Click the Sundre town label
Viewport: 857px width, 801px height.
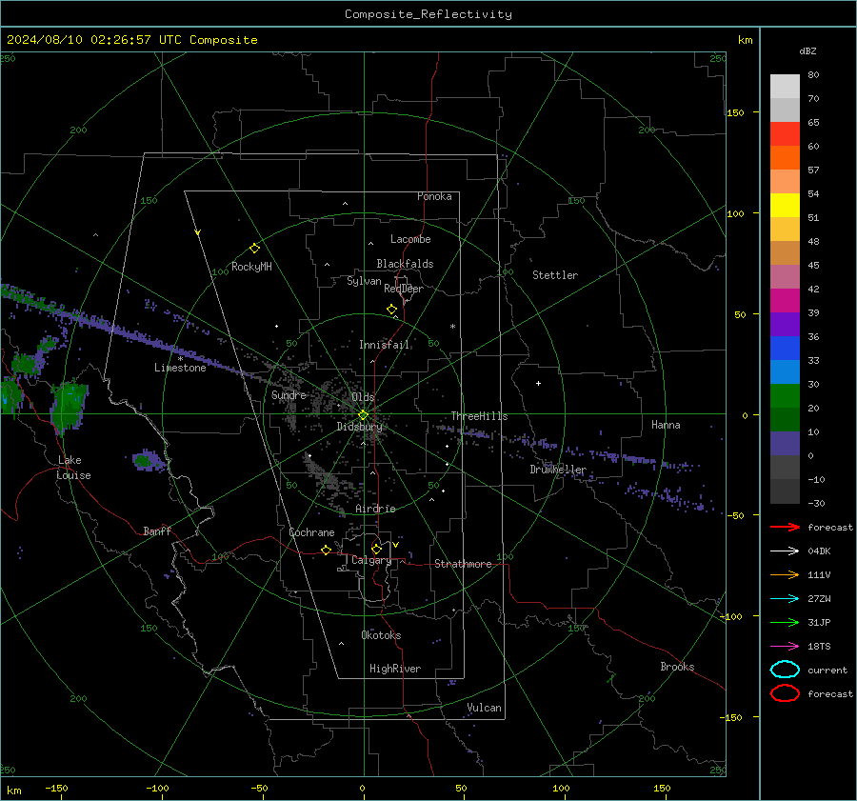pyautogui.click(x=289, y=395)
